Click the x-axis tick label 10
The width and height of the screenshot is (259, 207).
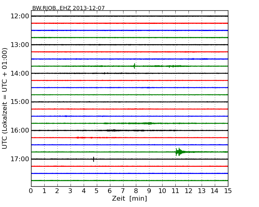tap(162, 191)
